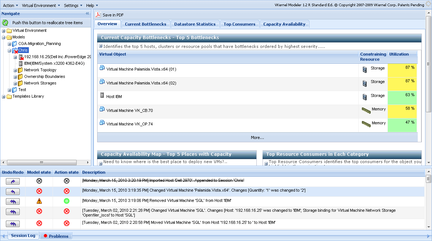The image size is (432, 241).
Task: Click VM icon for Palamida.Vista.x64 (01)
Action: pyautogui.click(x=102, y=68)
